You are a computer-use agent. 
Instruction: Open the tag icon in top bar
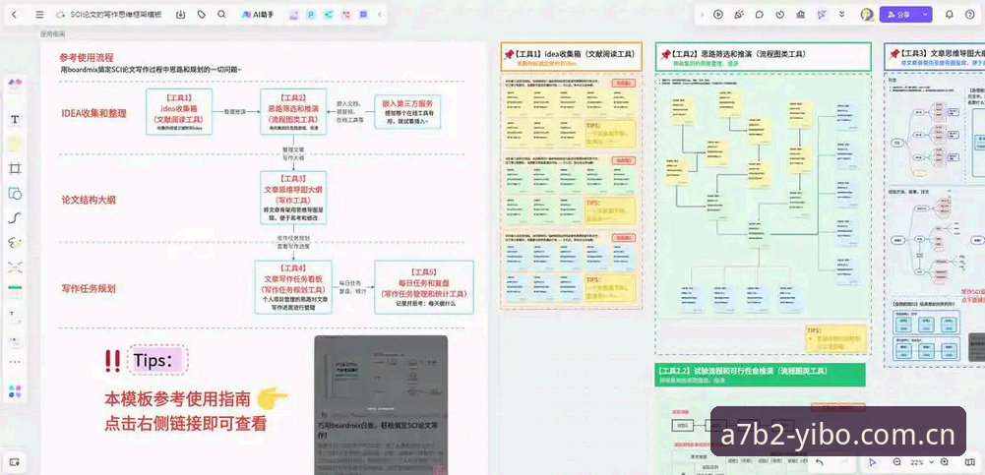[x=201, y=14]
